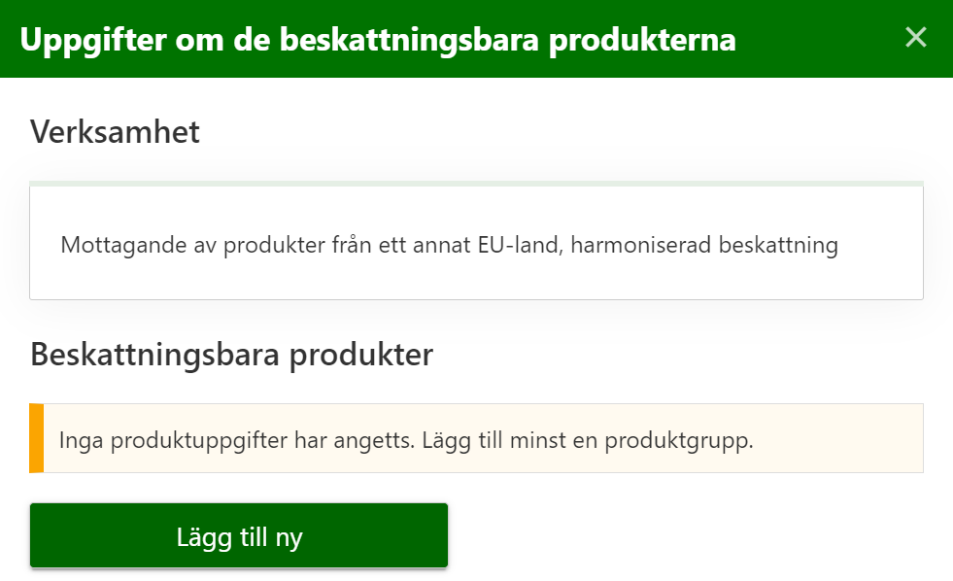Close the product details dialog

click(915, 38)
